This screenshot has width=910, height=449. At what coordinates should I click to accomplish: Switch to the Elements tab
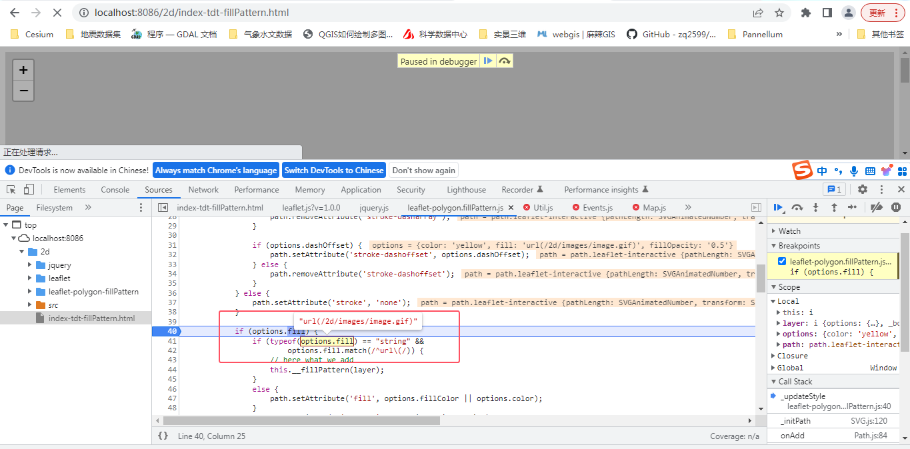click(69, 190)
